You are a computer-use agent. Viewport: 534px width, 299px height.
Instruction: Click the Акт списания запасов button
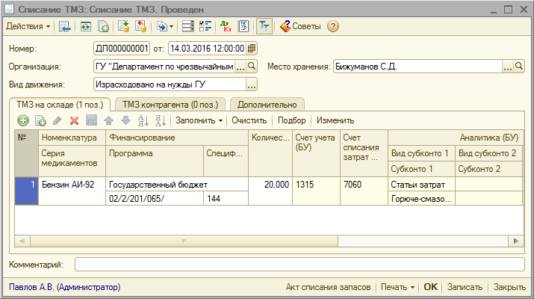[x=328, y=287]
